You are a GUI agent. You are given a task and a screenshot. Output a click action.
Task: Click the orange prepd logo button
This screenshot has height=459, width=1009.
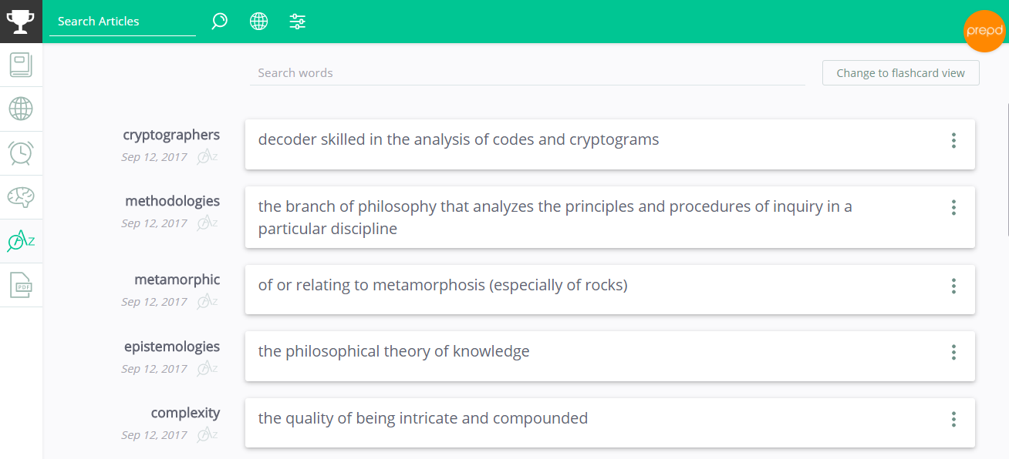coord(985,31)
